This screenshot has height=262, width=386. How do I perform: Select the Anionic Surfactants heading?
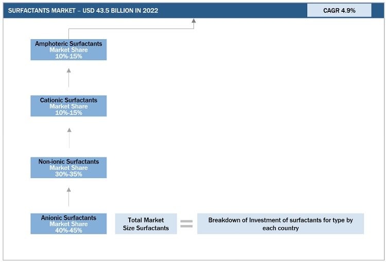coord(68,218)
